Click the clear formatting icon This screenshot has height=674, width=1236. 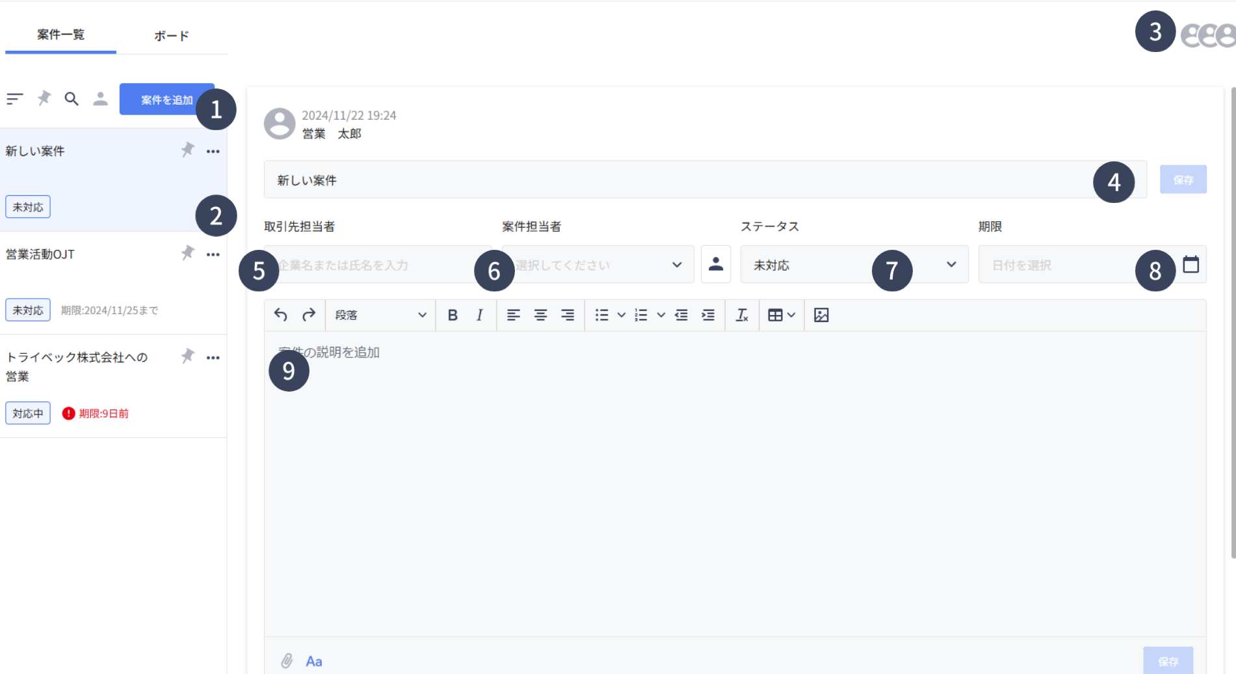(742, 315)
